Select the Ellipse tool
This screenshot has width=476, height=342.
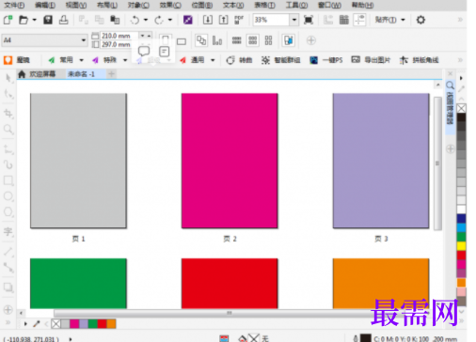8,196
